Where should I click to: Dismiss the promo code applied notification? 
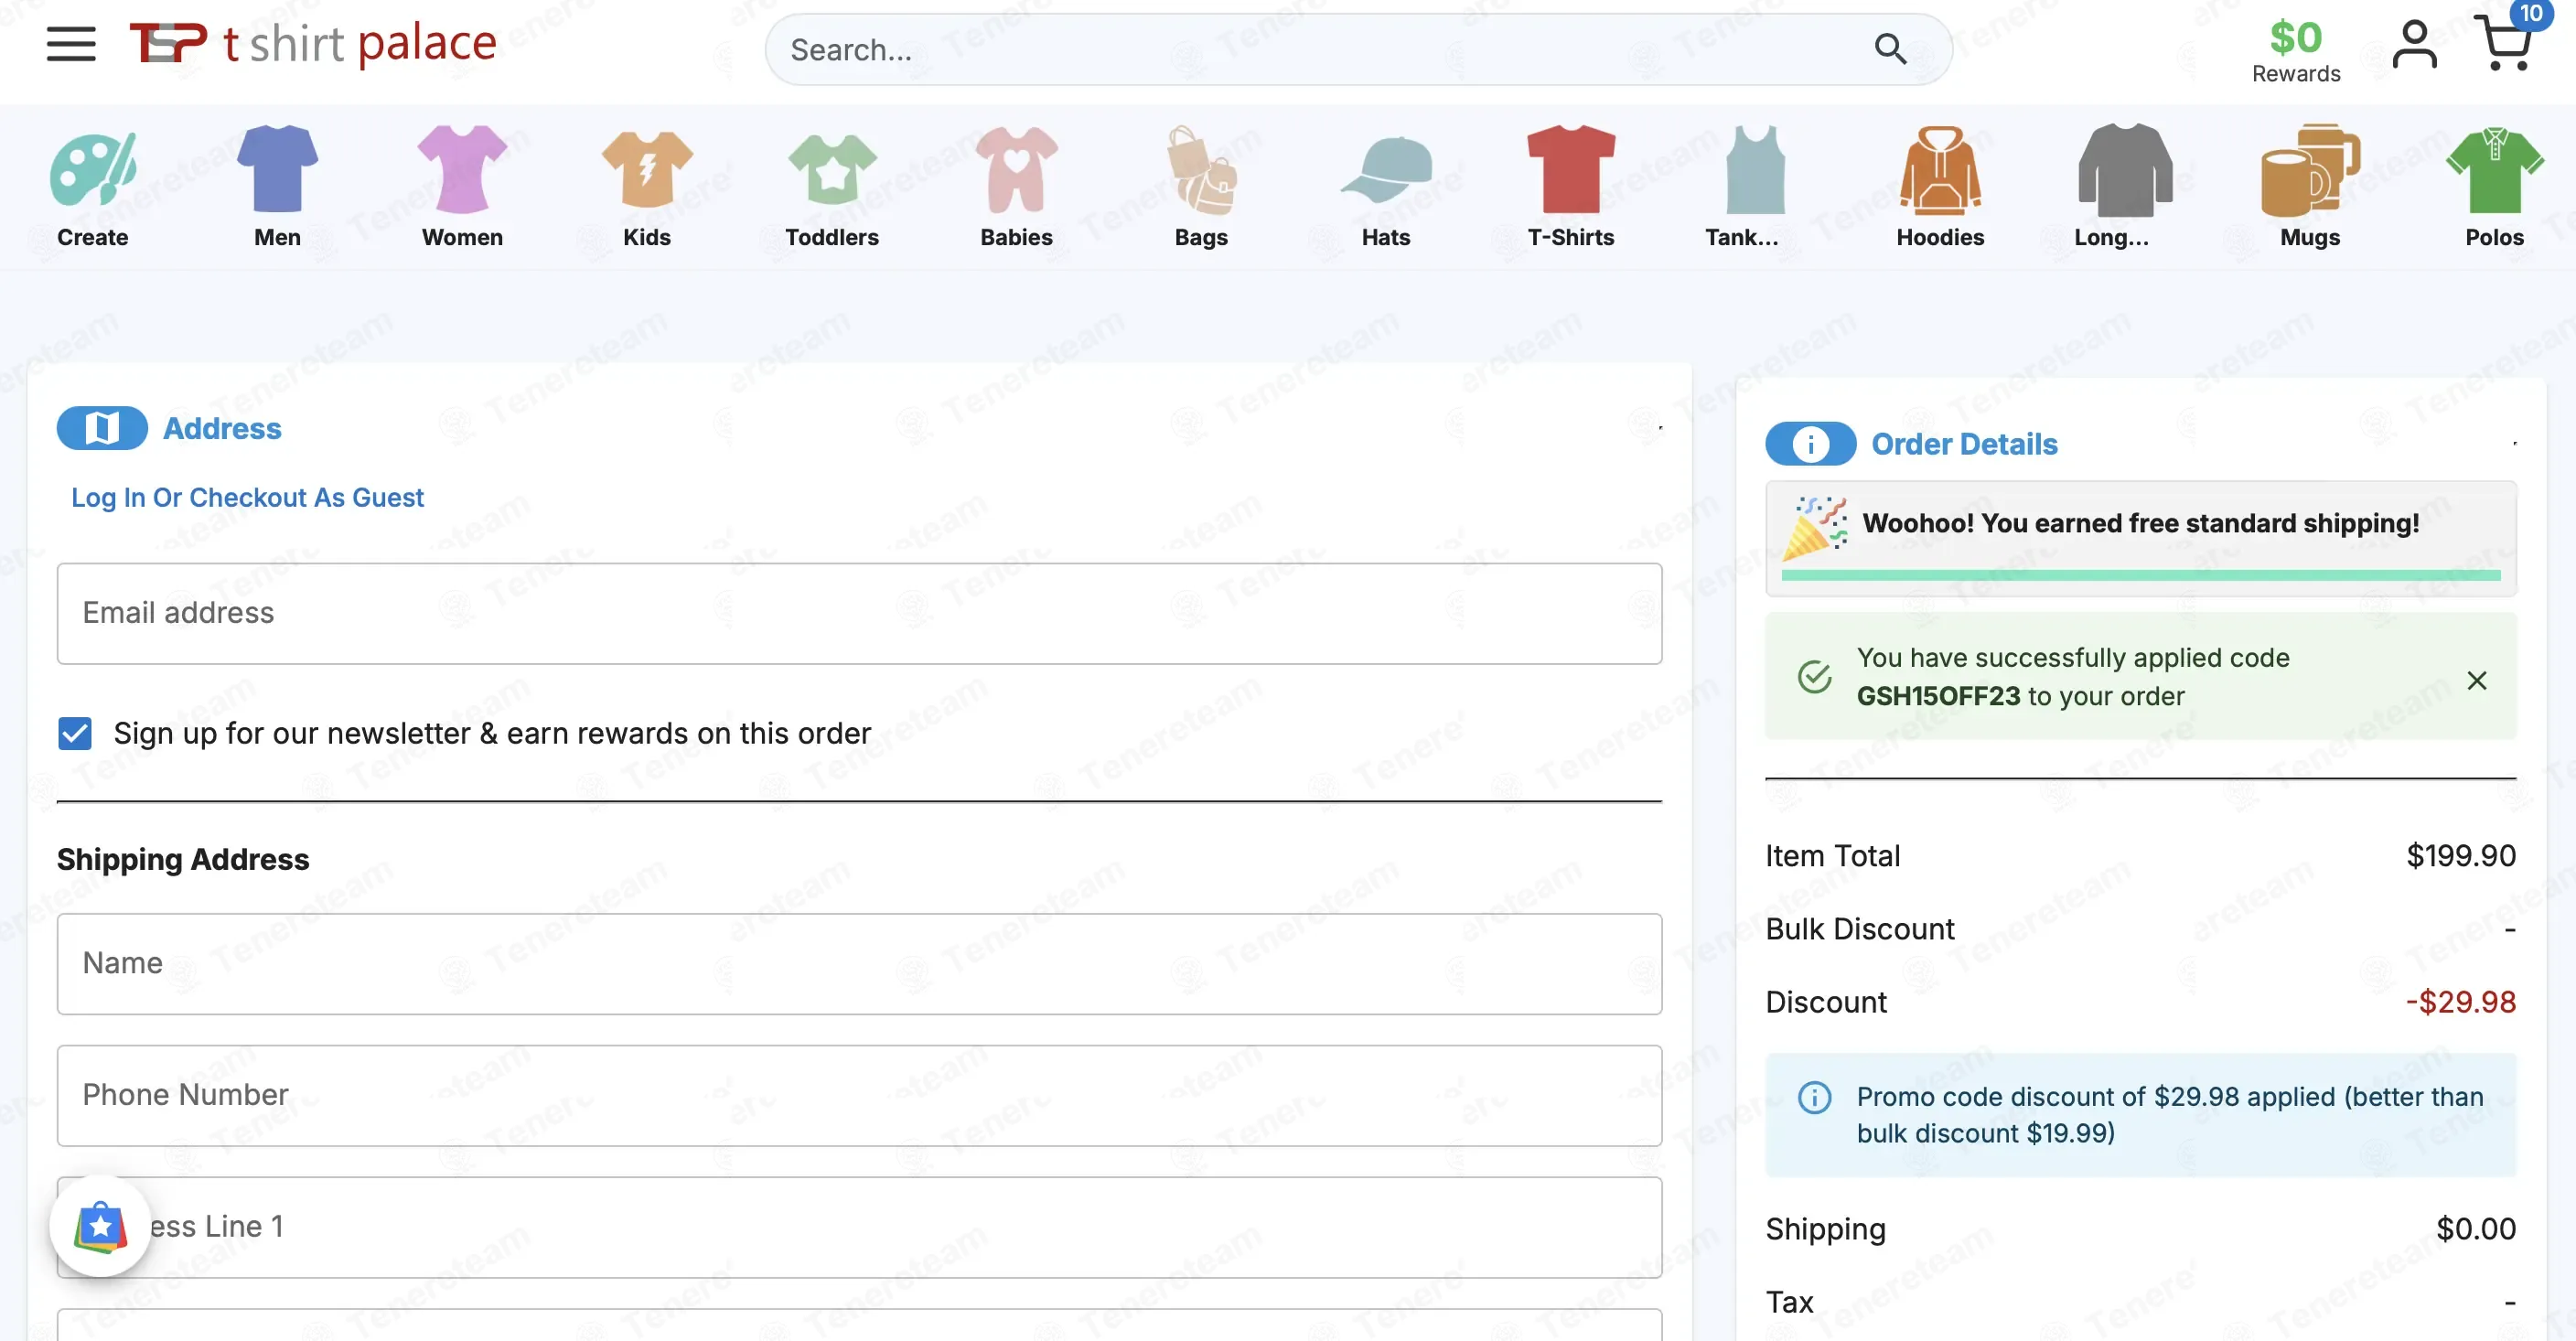(2476, 680)
